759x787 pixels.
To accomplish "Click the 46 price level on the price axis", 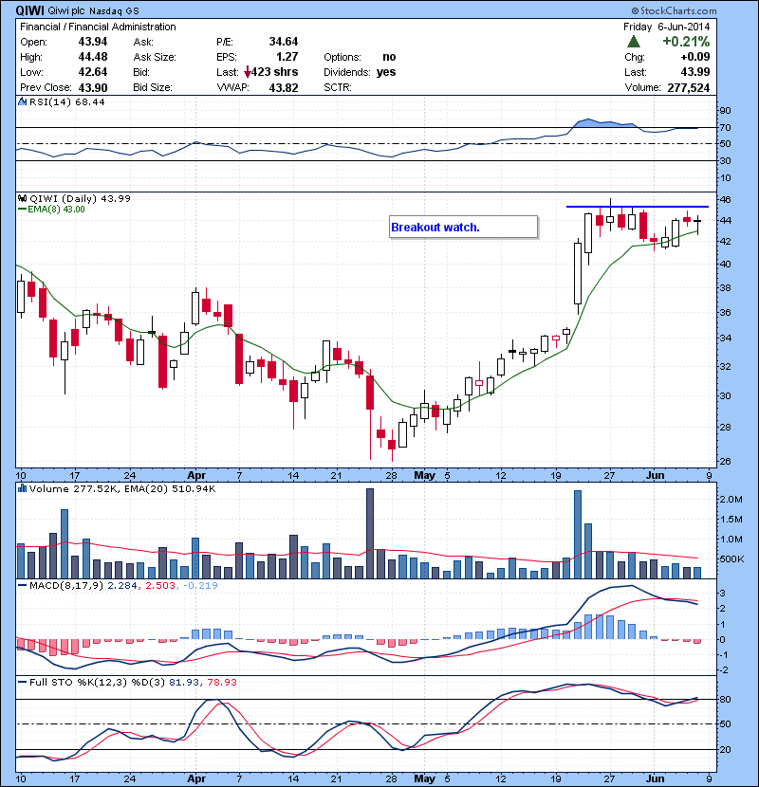I will (x=726, y=200).
